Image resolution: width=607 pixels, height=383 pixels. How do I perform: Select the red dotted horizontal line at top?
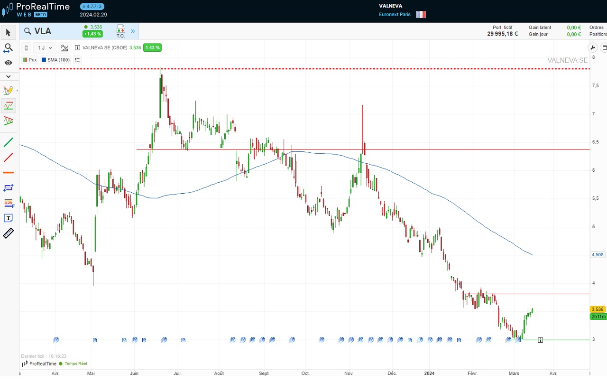[303, 69]
